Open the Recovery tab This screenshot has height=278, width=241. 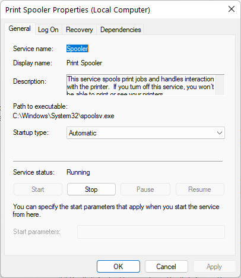(x=80, y=30)
